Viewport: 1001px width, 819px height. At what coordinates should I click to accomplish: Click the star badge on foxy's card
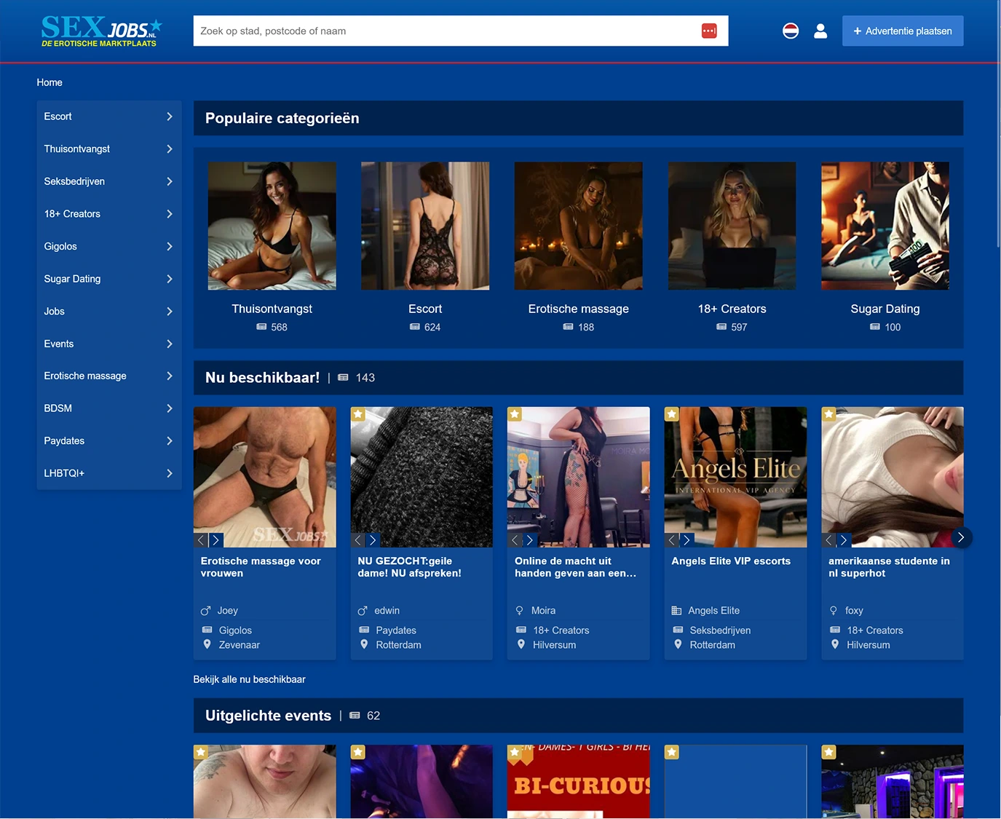[828, 414]
